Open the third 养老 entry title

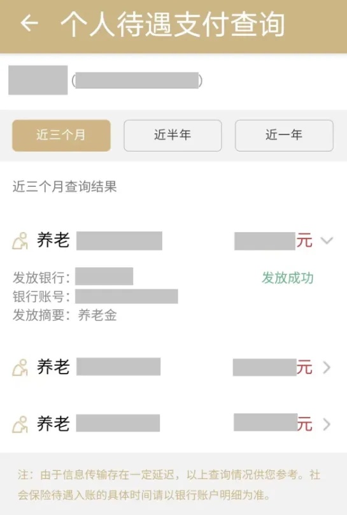53,424
